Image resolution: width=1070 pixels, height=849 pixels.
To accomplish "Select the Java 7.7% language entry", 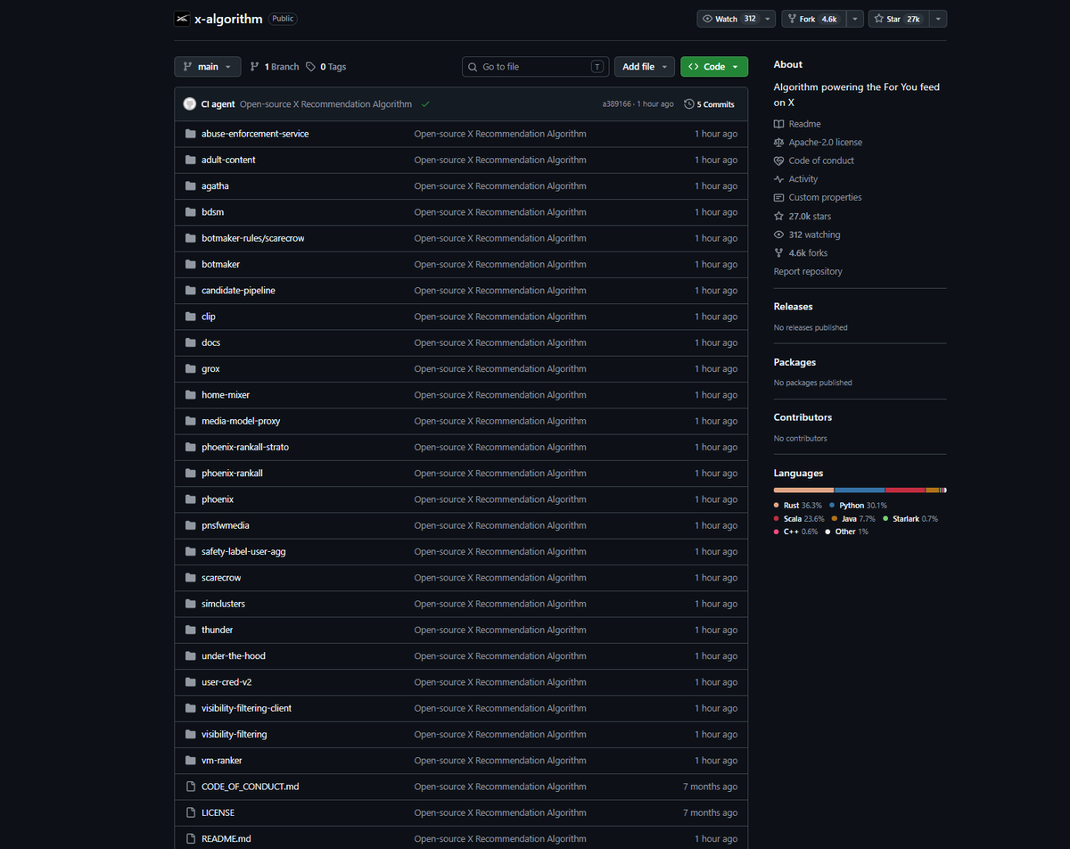I will point(853,519).
